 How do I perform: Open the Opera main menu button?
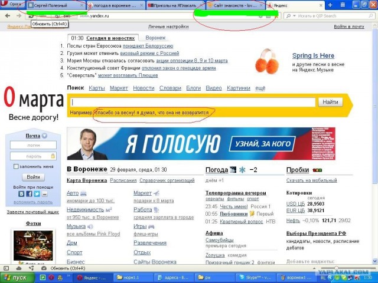[x=12, y=4]
